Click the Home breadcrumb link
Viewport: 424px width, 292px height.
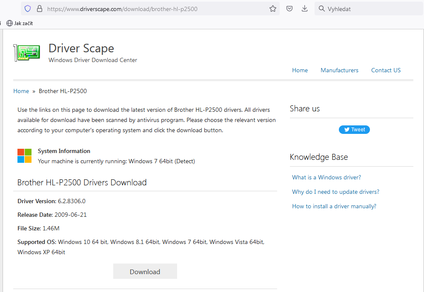pyautogui.click(x=21, y=91)
